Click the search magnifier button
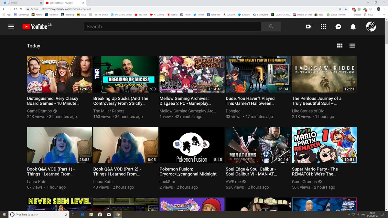The width and height of the screenshot is (388, 218). click(x=271, y=26)
